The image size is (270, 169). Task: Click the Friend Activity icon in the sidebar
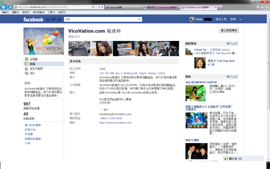27,68
